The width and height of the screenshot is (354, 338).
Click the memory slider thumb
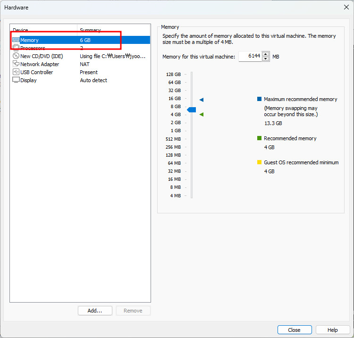(192, 110)
